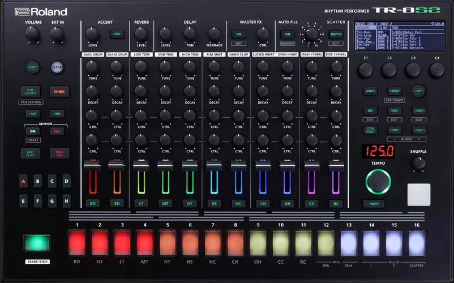
Task: Open the KIT button
Action: (370, 111)
